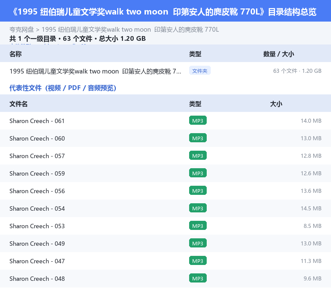Click the 文件名 column header
Viewport: 331px width, 298px height.
[x=18, y=104]
